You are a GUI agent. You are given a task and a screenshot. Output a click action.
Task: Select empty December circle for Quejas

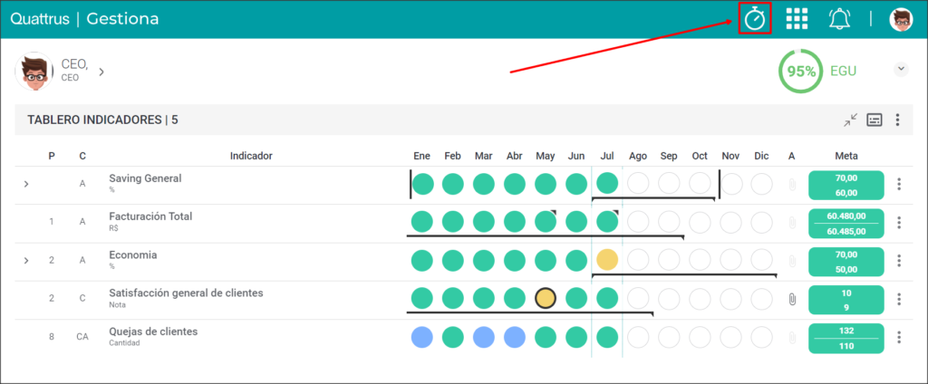coord(761,337)
